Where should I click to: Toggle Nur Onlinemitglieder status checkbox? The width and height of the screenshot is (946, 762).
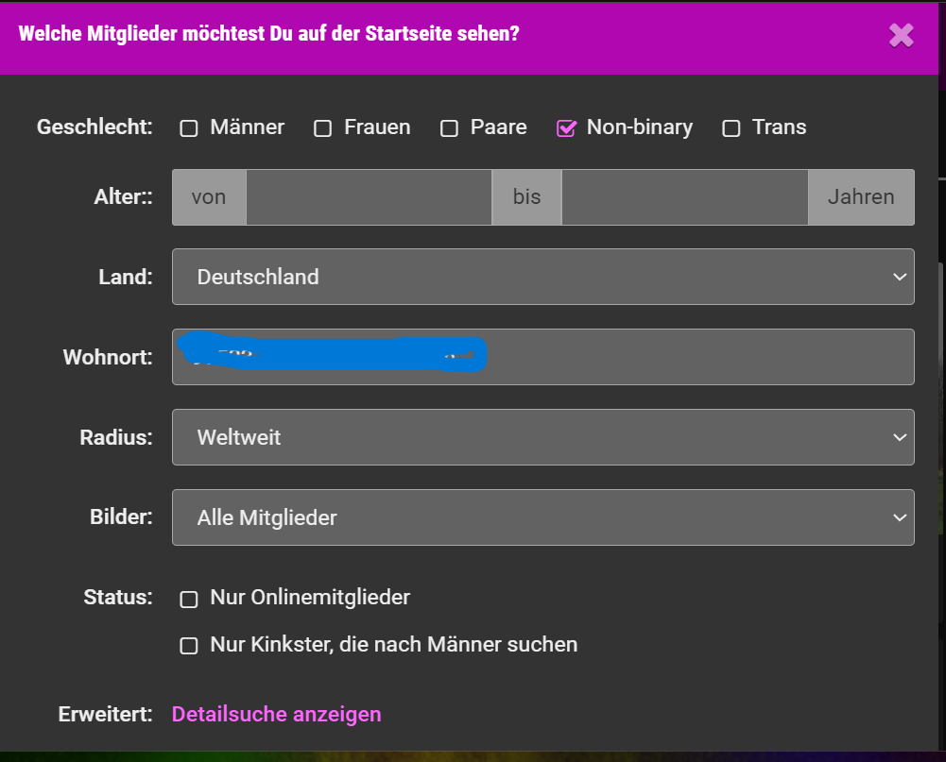click(189, 599)
